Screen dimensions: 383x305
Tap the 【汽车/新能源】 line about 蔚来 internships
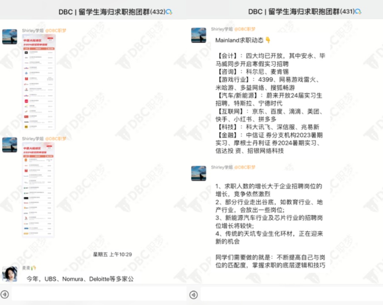pos(269,99)
